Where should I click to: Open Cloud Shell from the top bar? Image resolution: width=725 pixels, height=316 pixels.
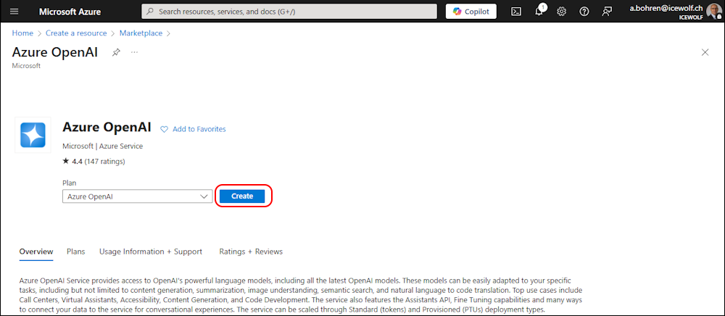click(516, 12)
